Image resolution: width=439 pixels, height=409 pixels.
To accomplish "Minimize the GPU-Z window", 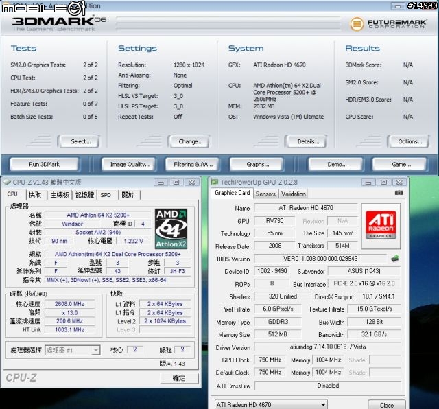I will [x=368, y=183].
